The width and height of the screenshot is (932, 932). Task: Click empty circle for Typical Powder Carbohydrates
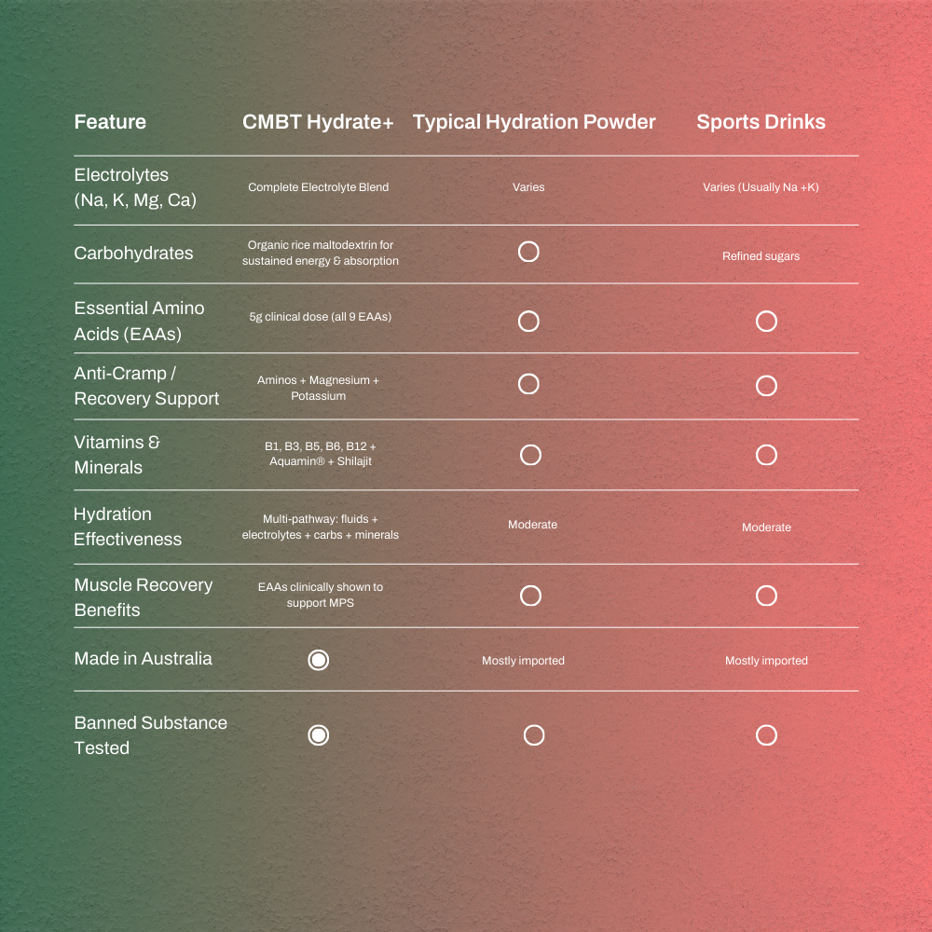528,252
